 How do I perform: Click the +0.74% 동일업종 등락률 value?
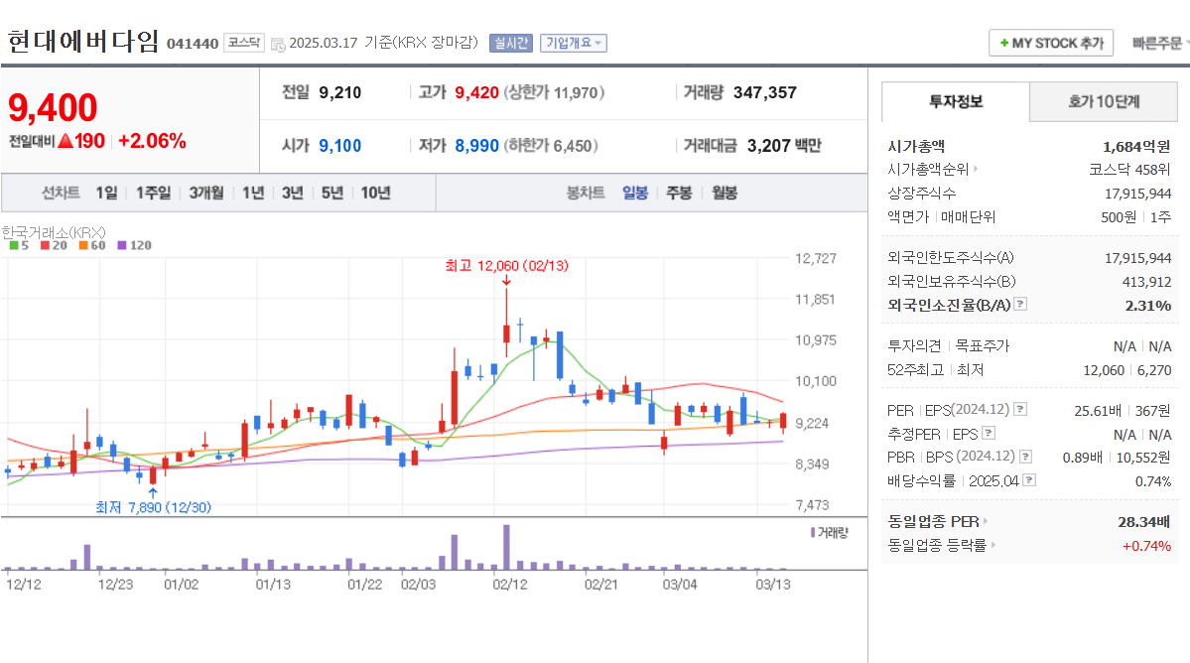[1146, 546]
